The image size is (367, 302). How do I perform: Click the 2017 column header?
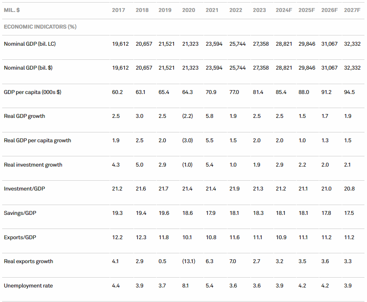[118, 10]
